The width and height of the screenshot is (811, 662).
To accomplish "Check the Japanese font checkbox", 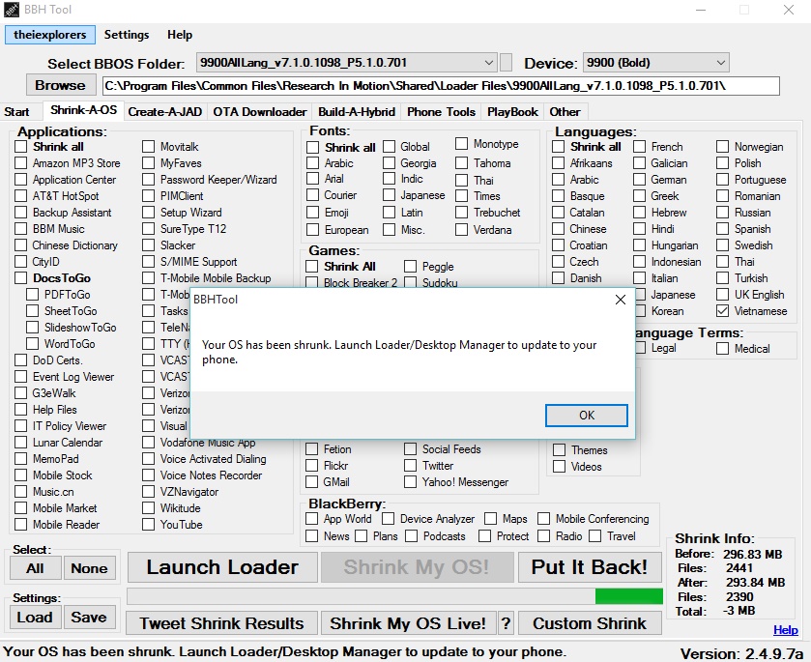I will click(x=389, y=195).
